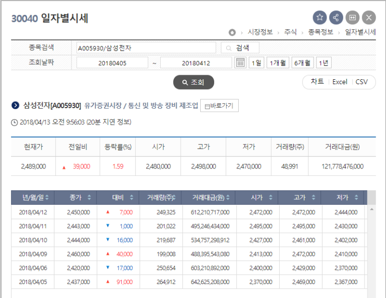386x298 pixels.
Task: Toggle wide view with the expand-width icon
Action: click(352, 17)
